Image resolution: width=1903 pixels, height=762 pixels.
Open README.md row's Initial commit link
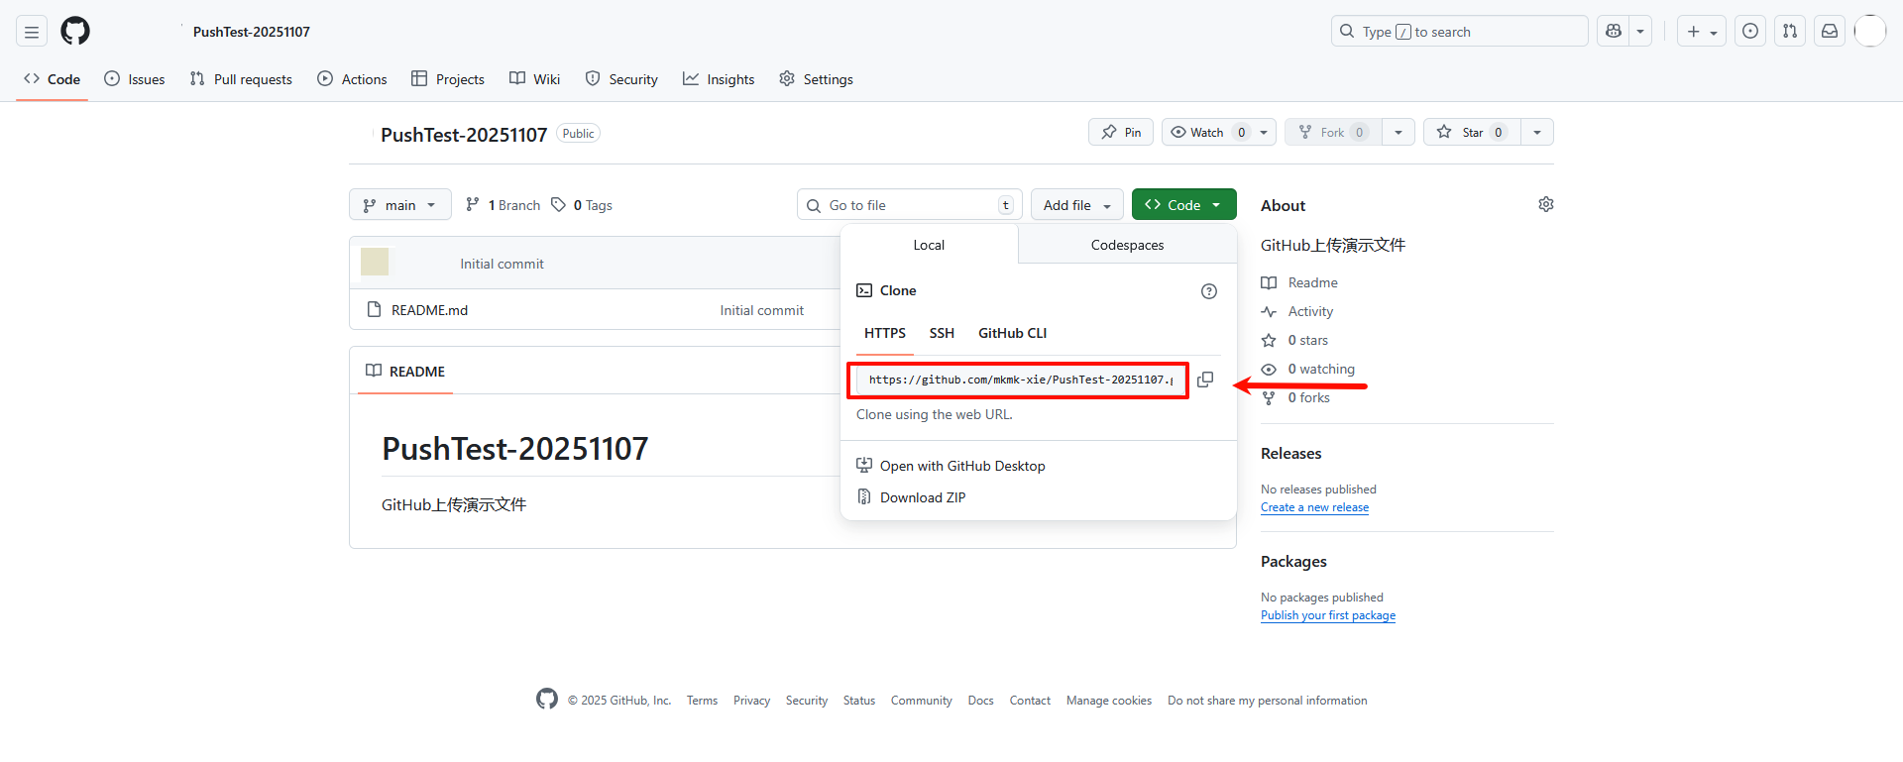click(761, 310)
